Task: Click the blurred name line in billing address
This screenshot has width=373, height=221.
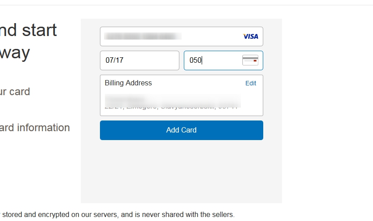Action: [125, 97]
